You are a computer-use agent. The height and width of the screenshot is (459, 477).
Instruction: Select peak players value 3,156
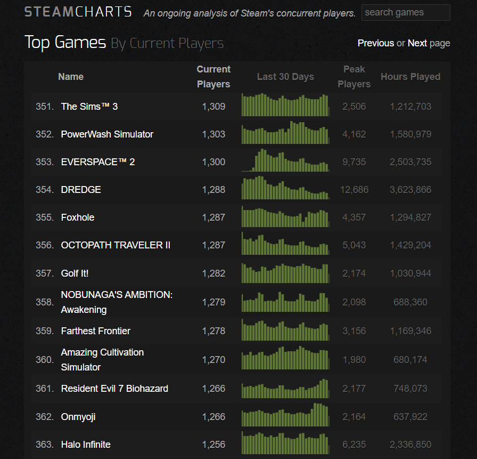click(354, 331)
